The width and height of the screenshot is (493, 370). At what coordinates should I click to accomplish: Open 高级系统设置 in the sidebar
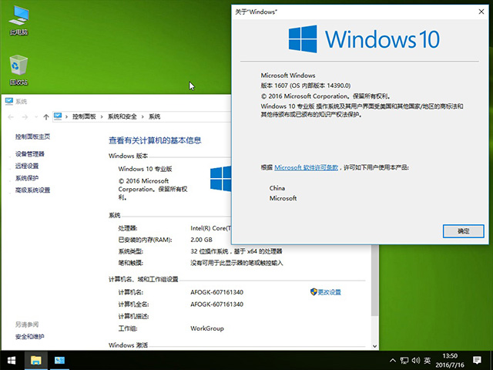[32, 190]
